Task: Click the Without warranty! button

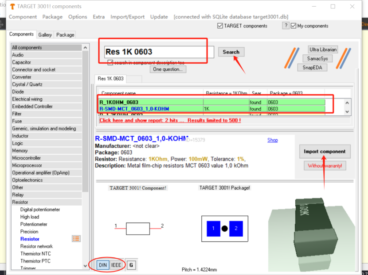Action: click(325, 166)
